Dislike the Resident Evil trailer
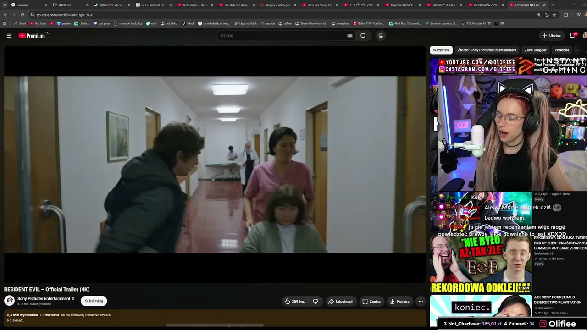Screen dimensions: 587x330 click(316, 301)
